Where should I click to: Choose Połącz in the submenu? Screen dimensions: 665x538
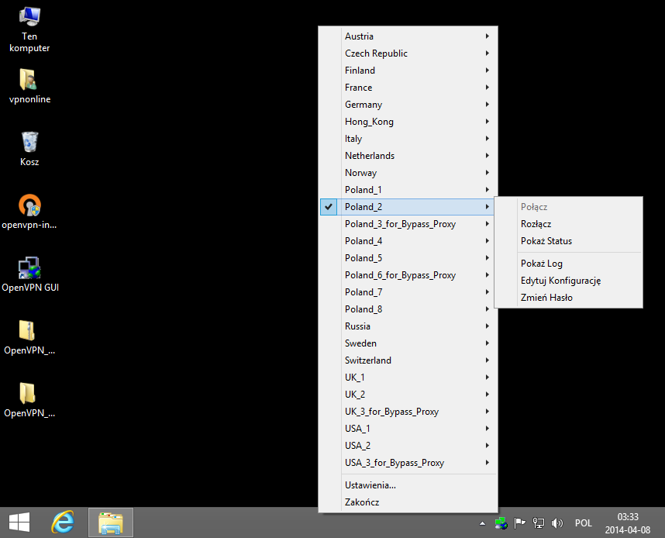[568, 207]
